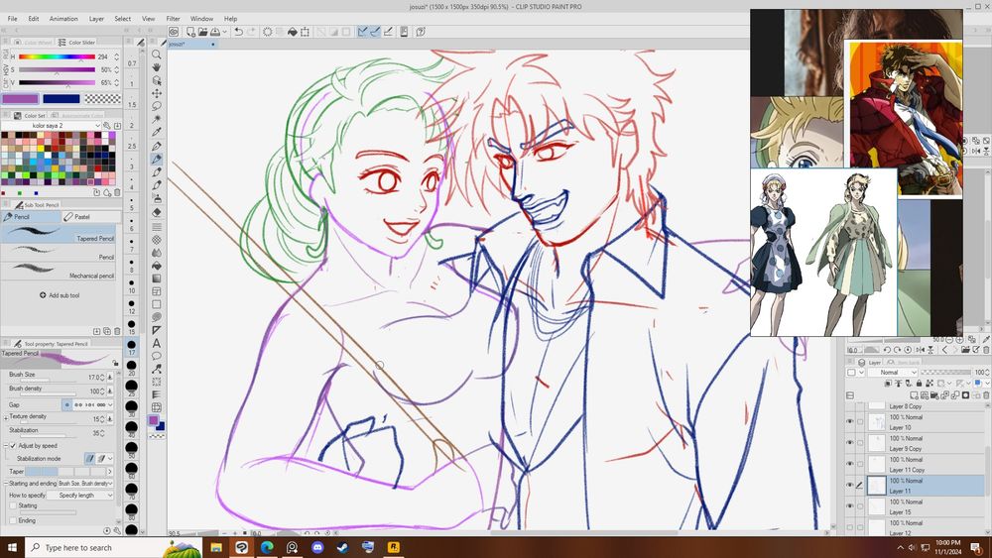This screenshot has width=992, height=558.
Task: Click the Scale/Rotate transform icon
Action: (305, 32)
